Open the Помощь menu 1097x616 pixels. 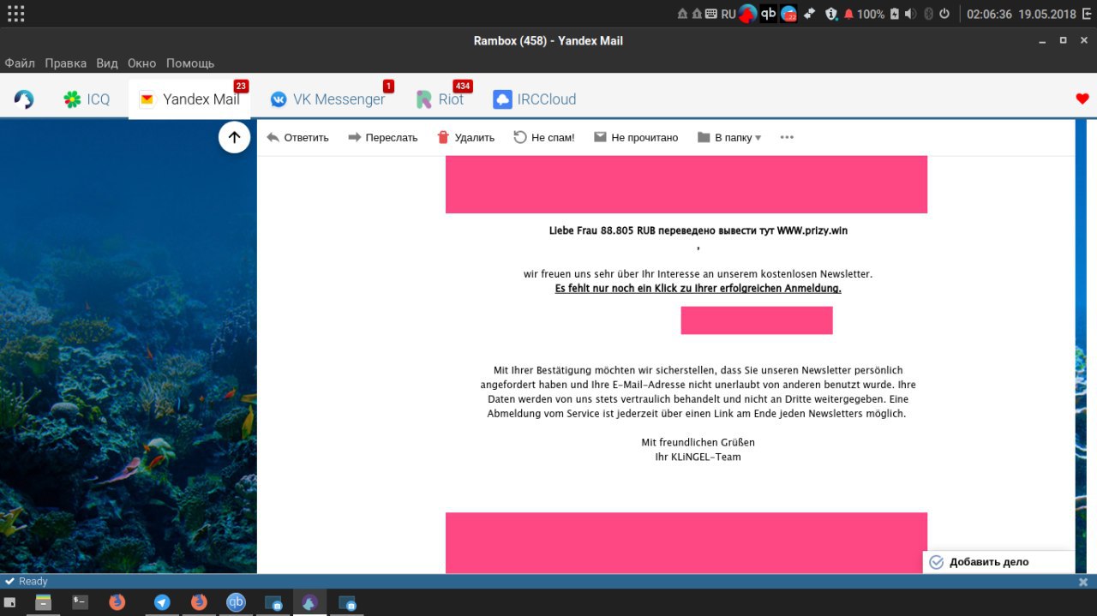(190, 63)
